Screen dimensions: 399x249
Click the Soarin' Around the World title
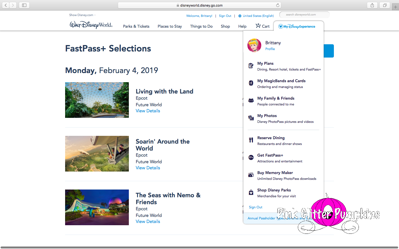[x=163, y=145]
